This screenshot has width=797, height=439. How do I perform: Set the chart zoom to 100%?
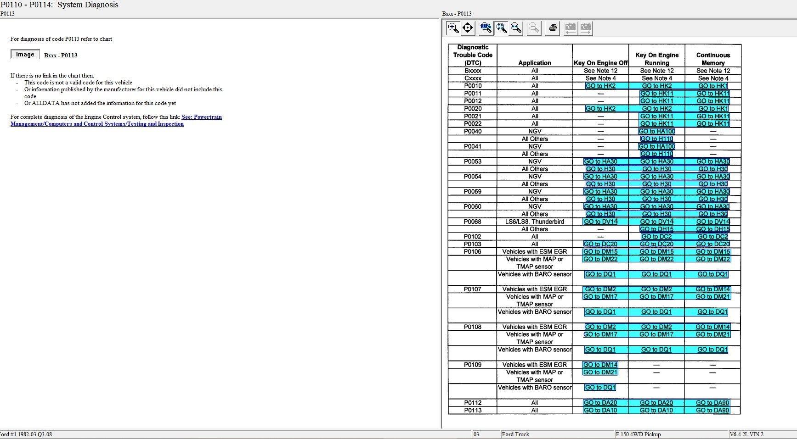(486, 28)
